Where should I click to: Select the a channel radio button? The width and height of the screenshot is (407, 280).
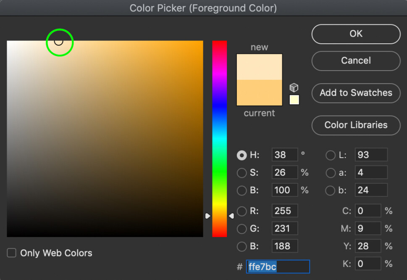click(x=330, y=173)
